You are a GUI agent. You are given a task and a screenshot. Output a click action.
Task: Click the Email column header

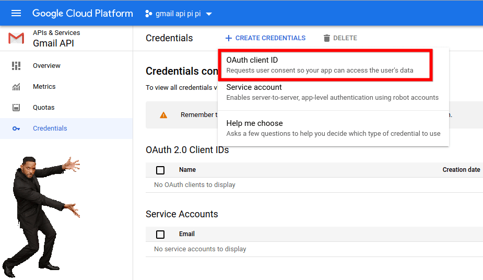pos(186,234)
